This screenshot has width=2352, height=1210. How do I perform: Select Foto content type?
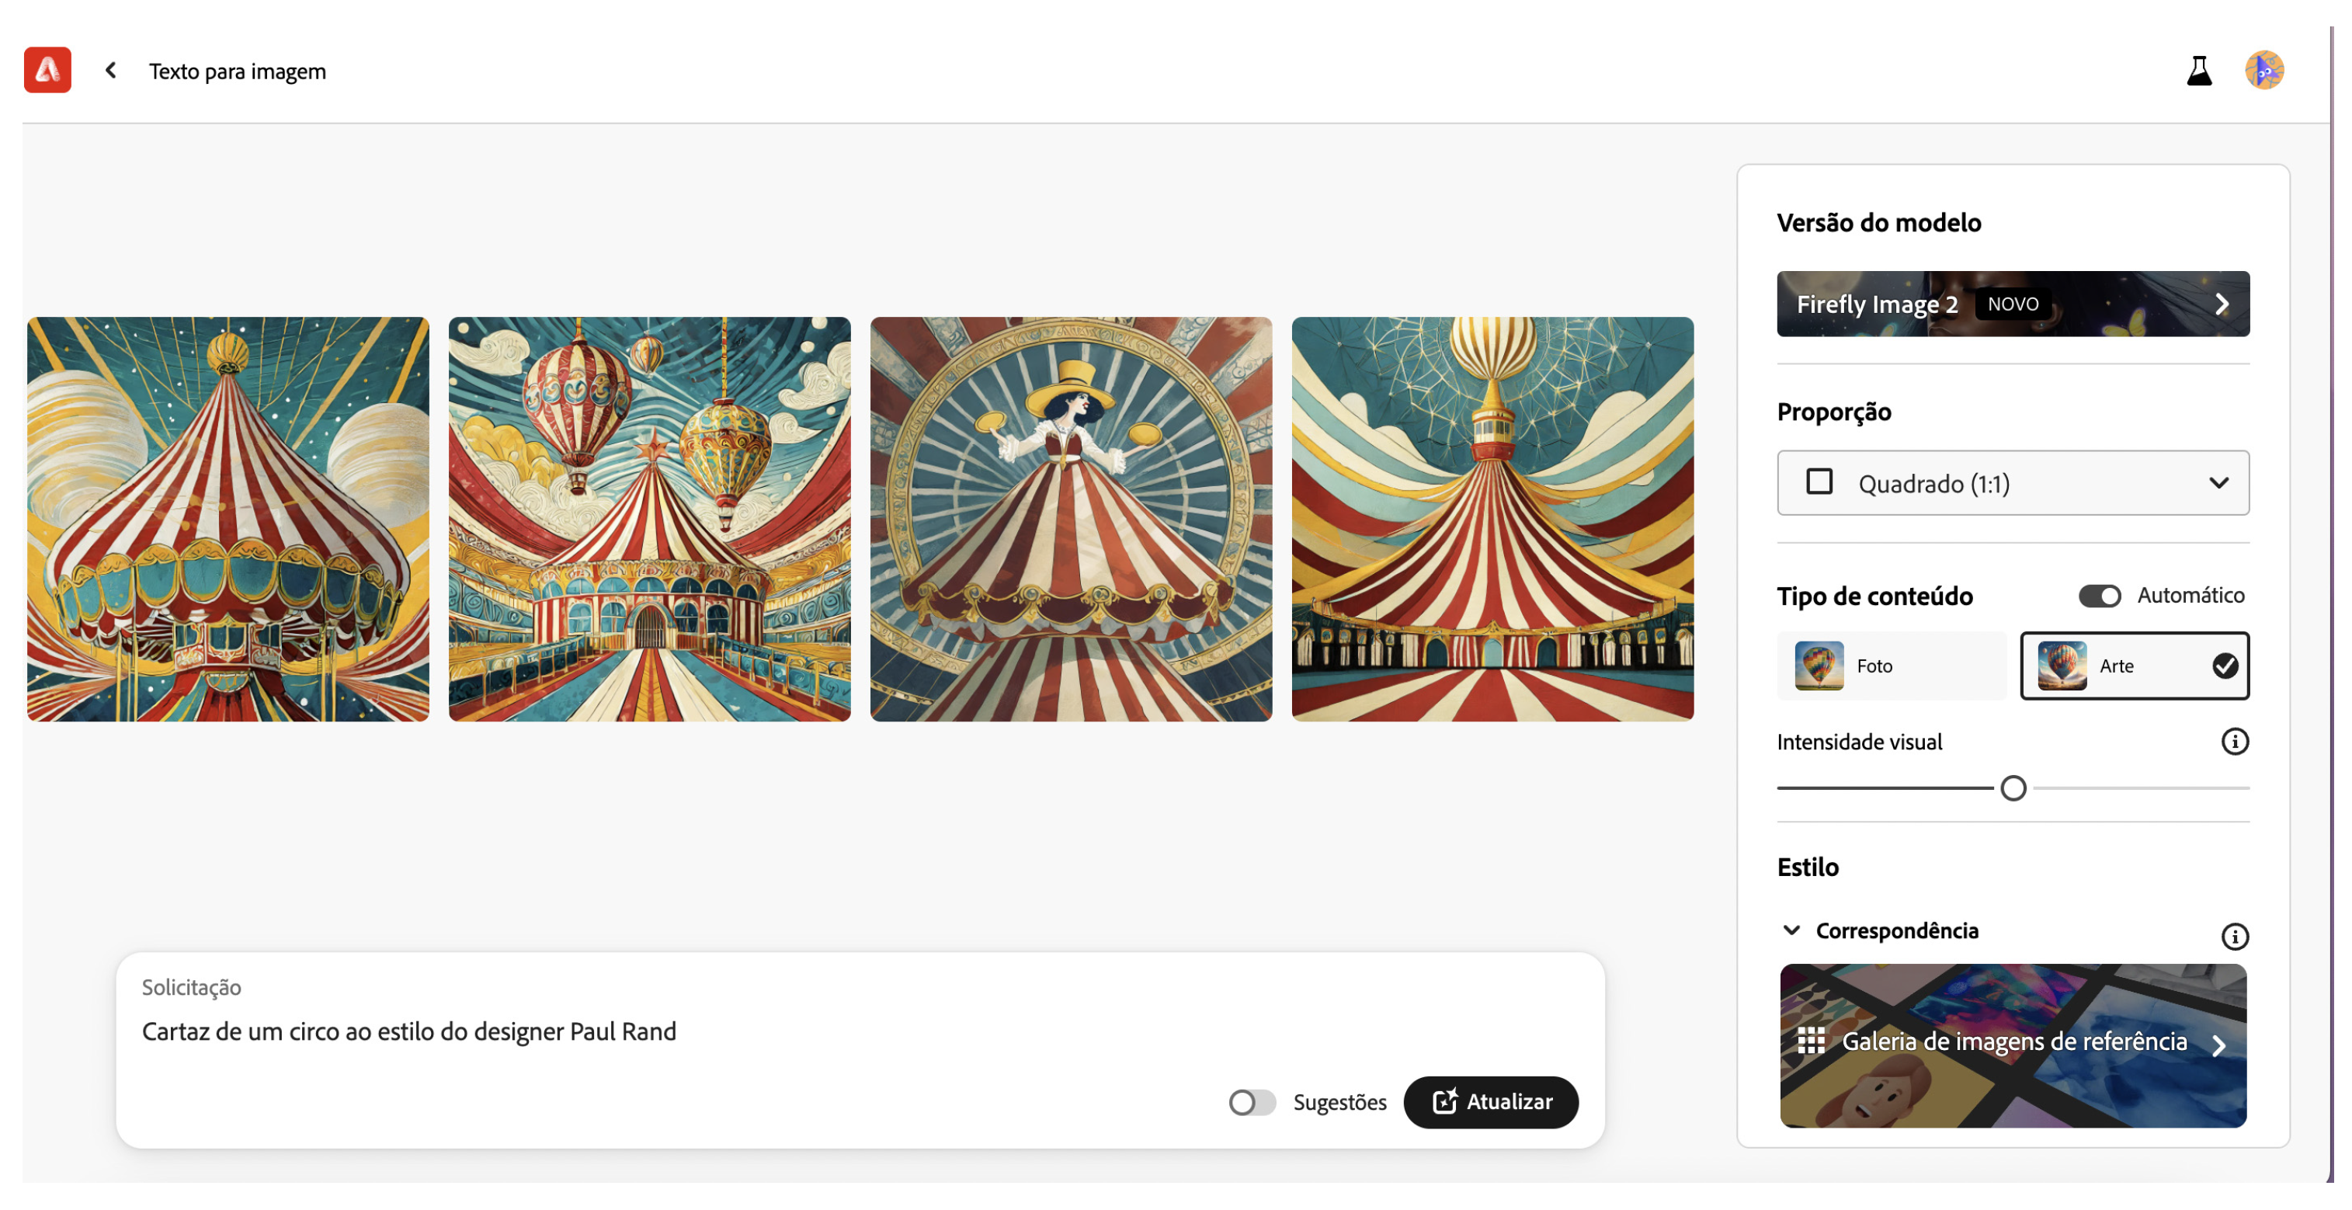coord(1891,666)
